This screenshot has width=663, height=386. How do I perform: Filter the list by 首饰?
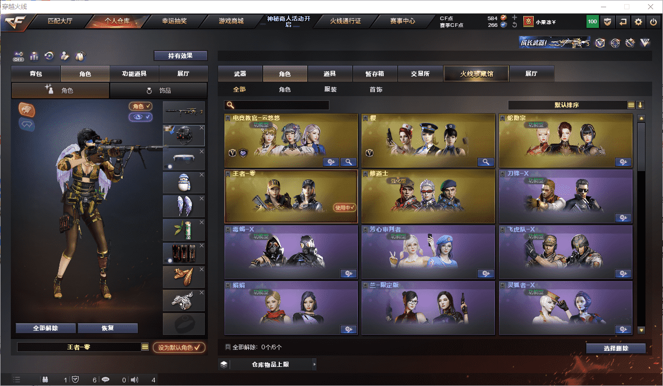(x=376, y=90)
